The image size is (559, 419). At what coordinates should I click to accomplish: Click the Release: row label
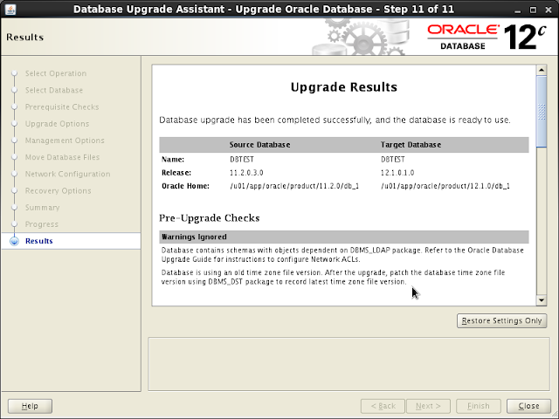tap(176, 173)
